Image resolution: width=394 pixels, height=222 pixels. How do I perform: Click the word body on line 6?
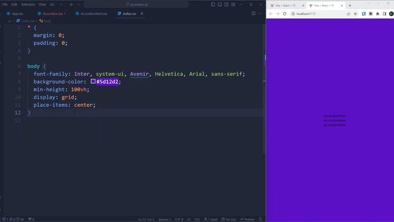pos(33,66)
